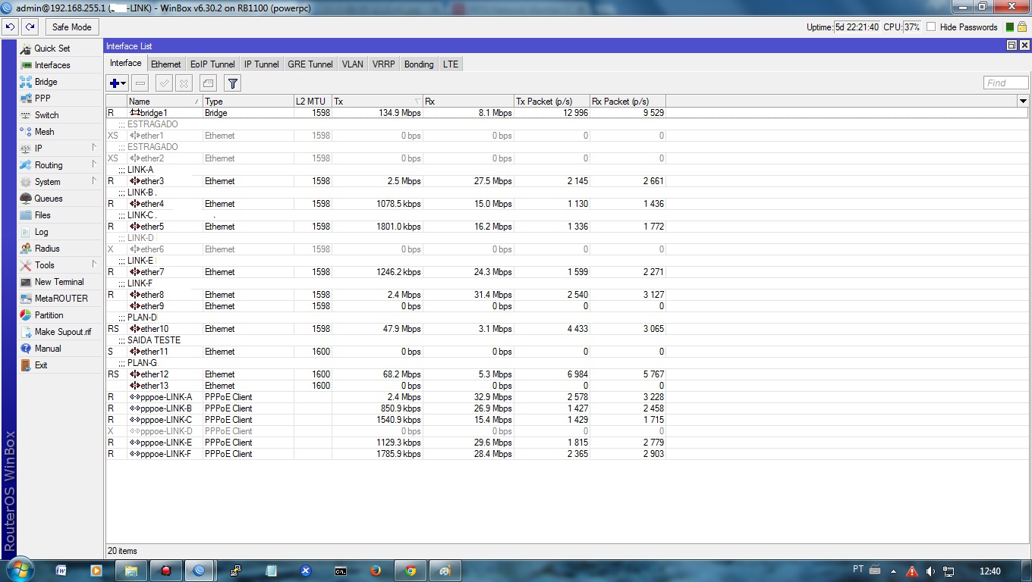The height and width of the screenshot is (582, 1032).
Task: Open the column selector dropdown arrow
Action: pos(1023,102)
